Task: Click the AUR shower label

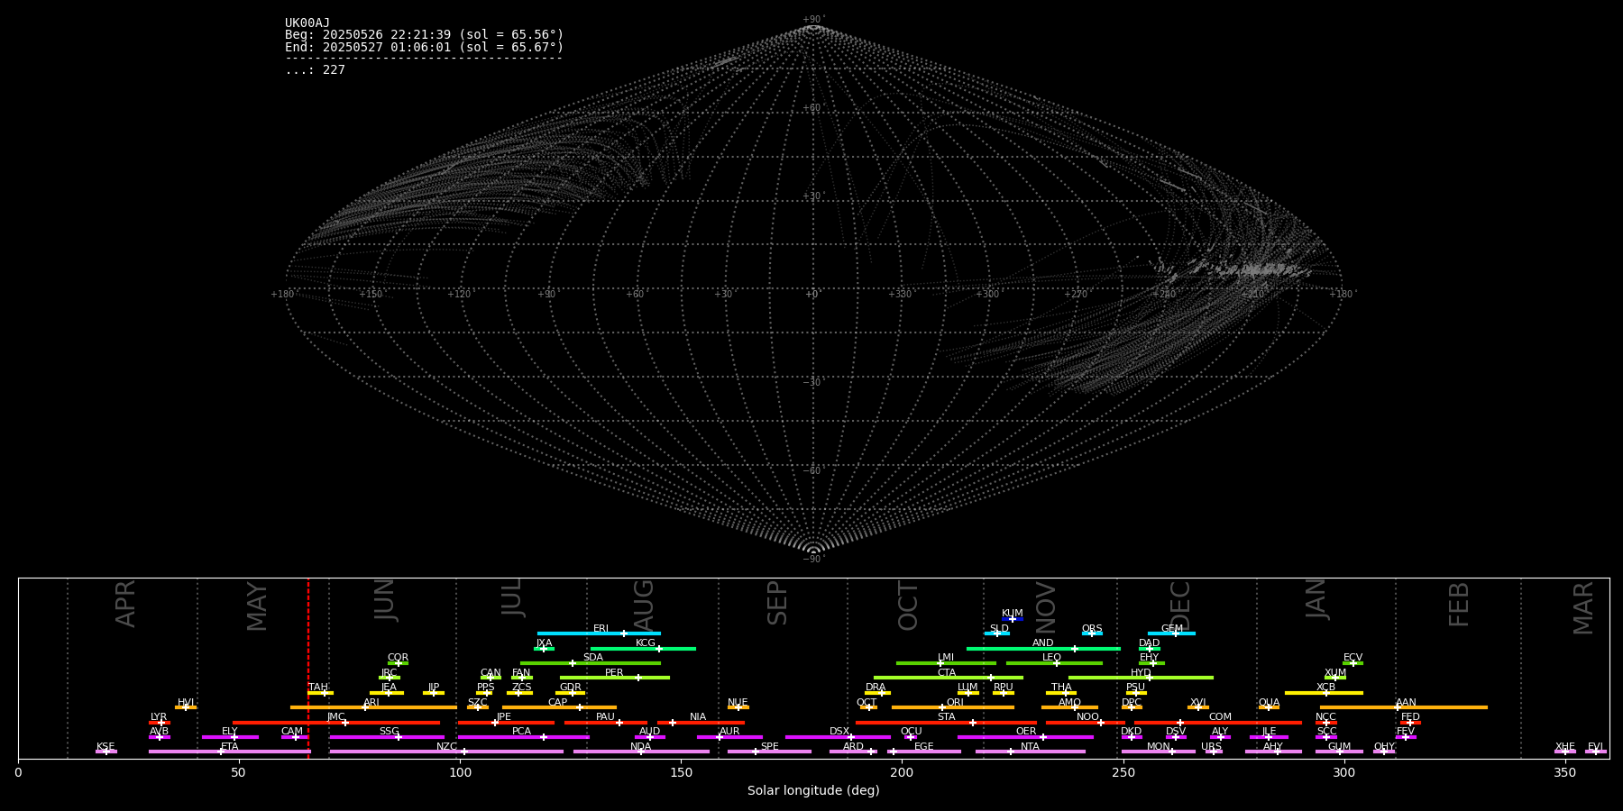Action: click(x=729, y=732)
